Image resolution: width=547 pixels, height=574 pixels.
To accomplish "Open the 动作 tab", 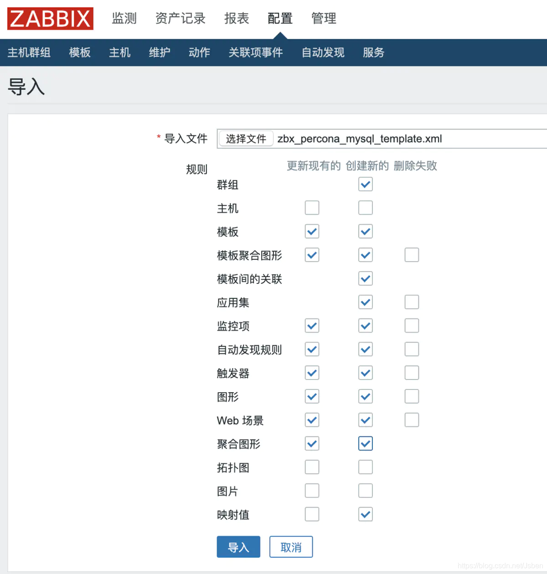I will pos(199,52).
